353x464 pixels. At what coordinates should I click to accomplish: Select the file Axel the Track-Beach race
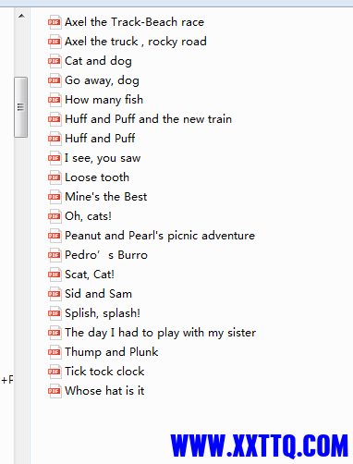(x=134, y=22)
